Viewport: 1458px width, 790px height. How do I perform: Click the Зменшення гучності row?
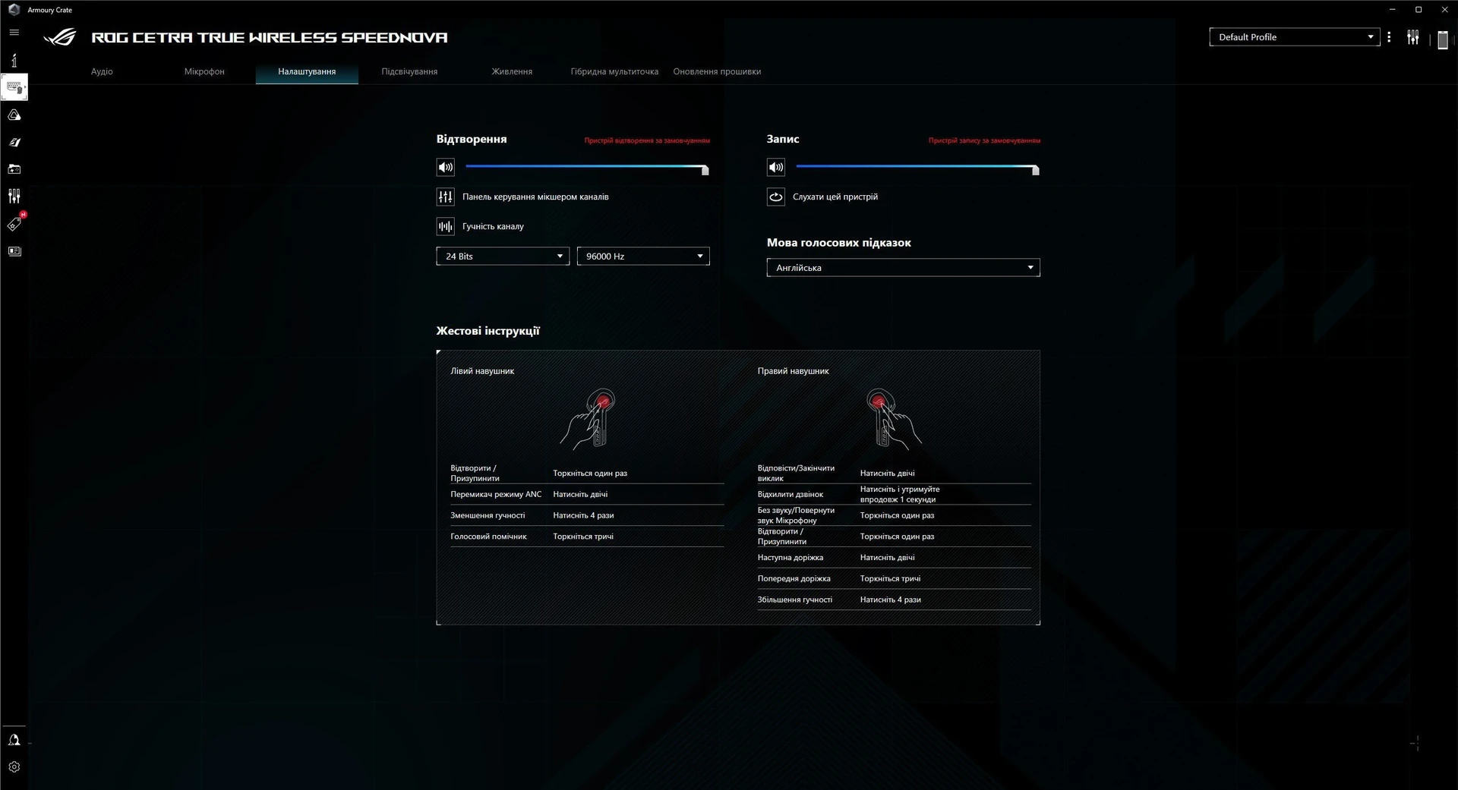[x=587, y=516]
